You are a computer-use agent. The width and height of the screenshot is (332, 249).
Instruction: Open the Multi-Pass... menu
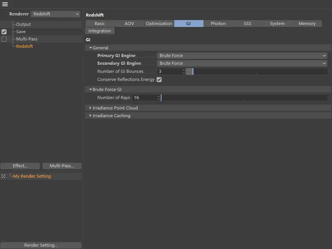62,166
